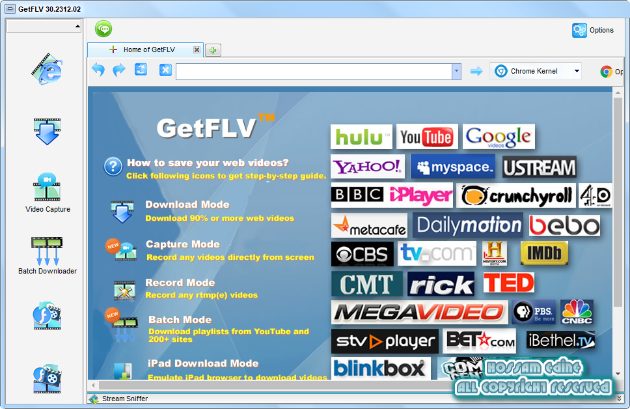Open the bottom video tool sidebar icon
This screenshot has height=409, width=630.
47,378
